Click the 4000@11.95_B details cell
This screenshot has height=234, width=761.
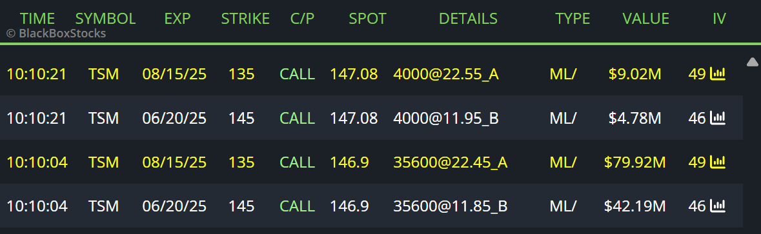tap(446, 118)
